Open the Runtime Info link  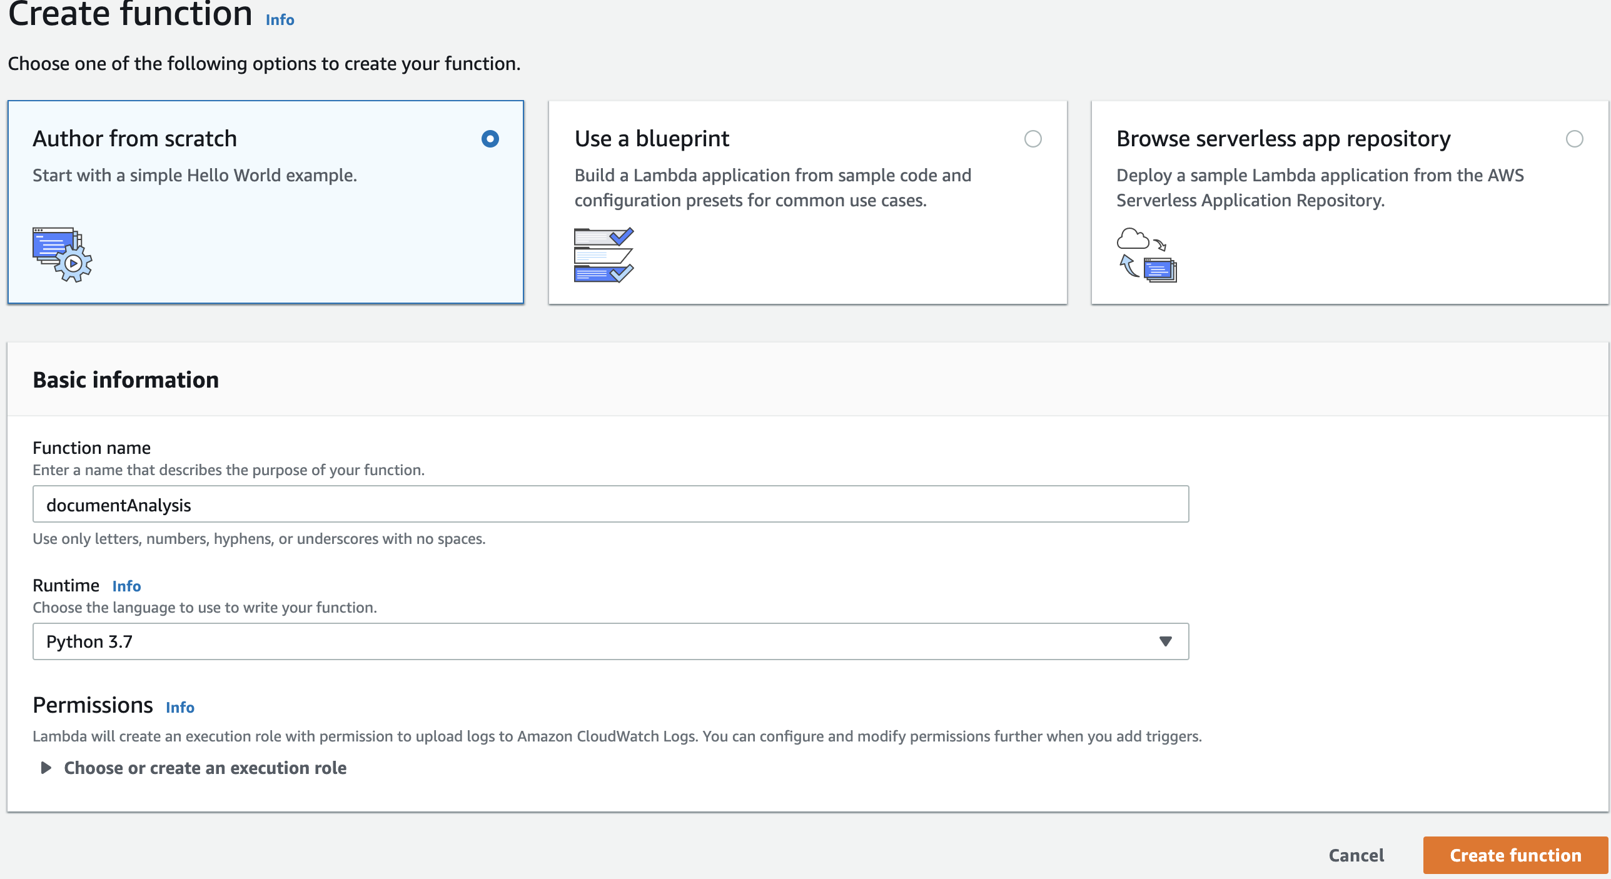click(126, 586)
